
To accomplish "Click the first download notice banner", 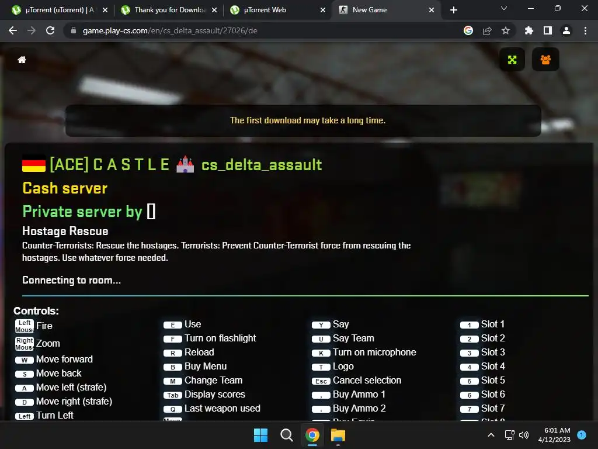I will click(303, 120).
